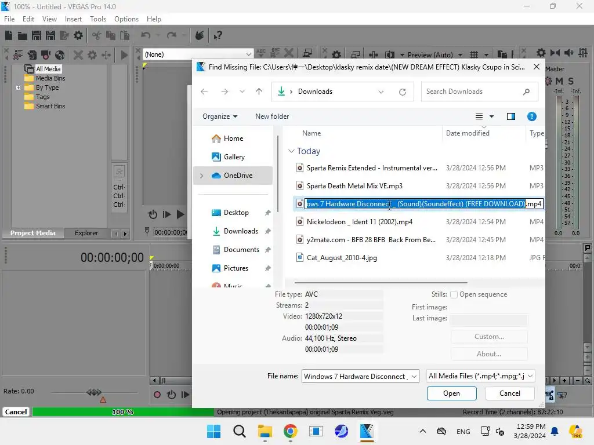Viewport: 594px width, 445px height.
Task: Toggle the Overlays grid icon in preview
Action: pos(473,54)
